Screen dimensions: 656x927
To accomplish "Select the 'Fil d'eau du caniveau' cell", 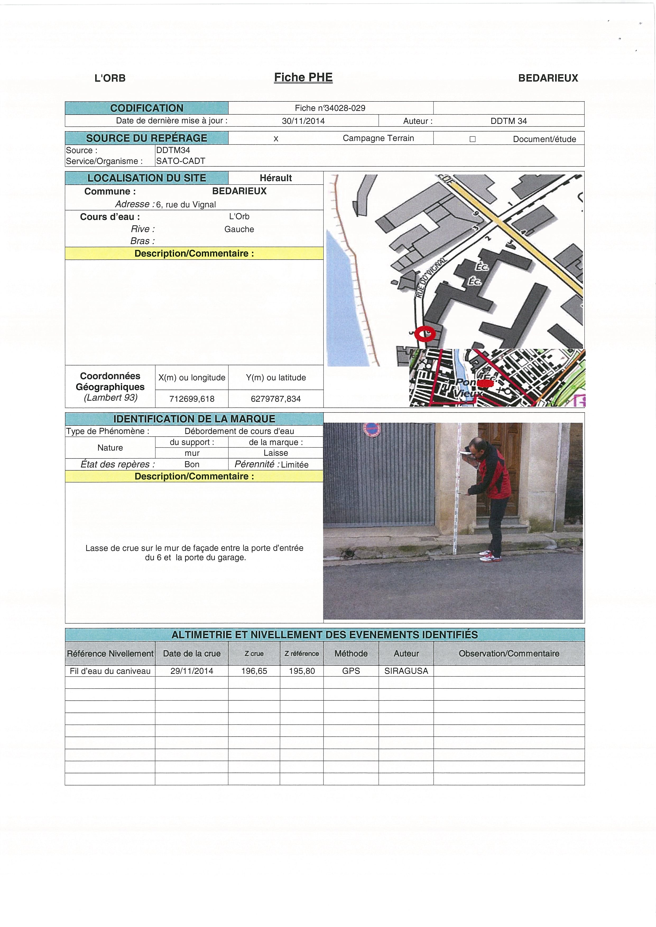I will [110, 671].
